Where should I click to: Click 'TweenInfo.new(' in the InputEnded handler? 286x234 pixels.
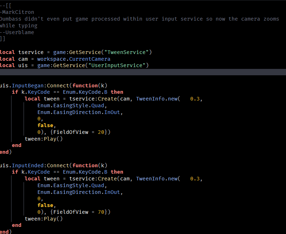tap(158, 179)
